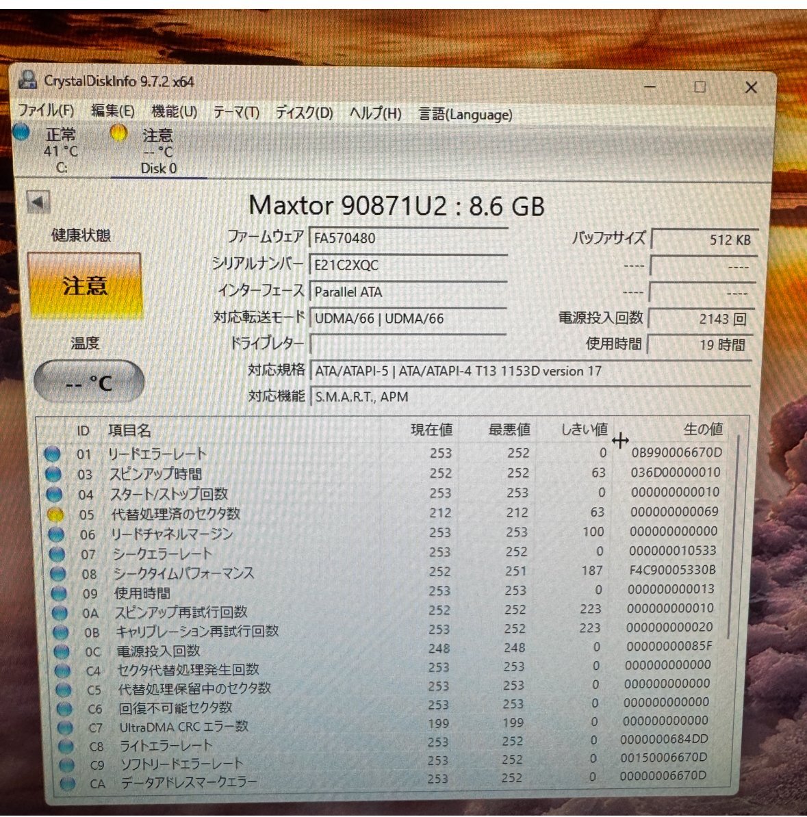This screenshot has height=817, width=807.
Task: Open the 言語(Language) menu
Action: point(465,114)
